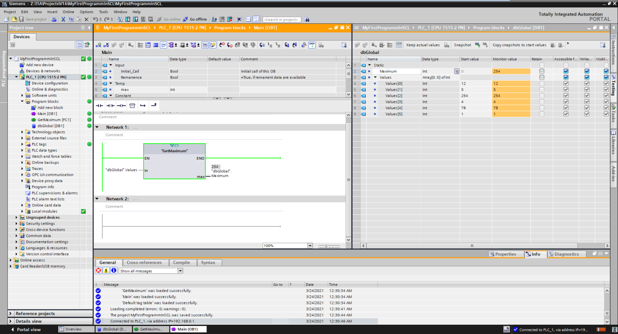Open the Show all messages dropdown

[180, 271]
